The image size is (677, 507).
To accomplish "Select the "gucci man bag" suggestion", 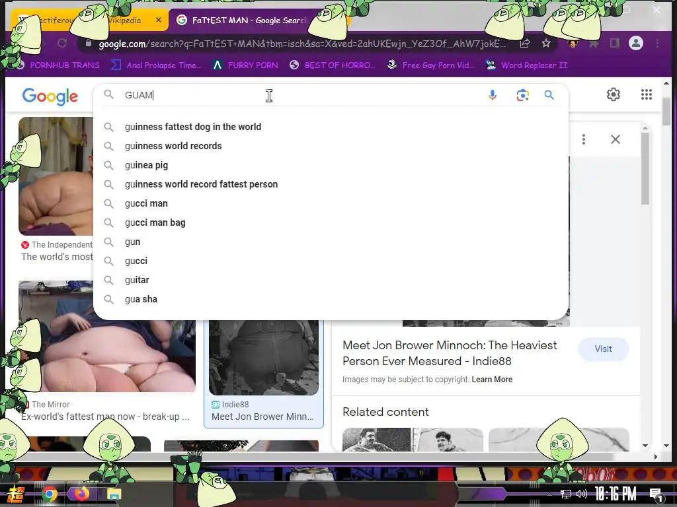I will (331, 222).
